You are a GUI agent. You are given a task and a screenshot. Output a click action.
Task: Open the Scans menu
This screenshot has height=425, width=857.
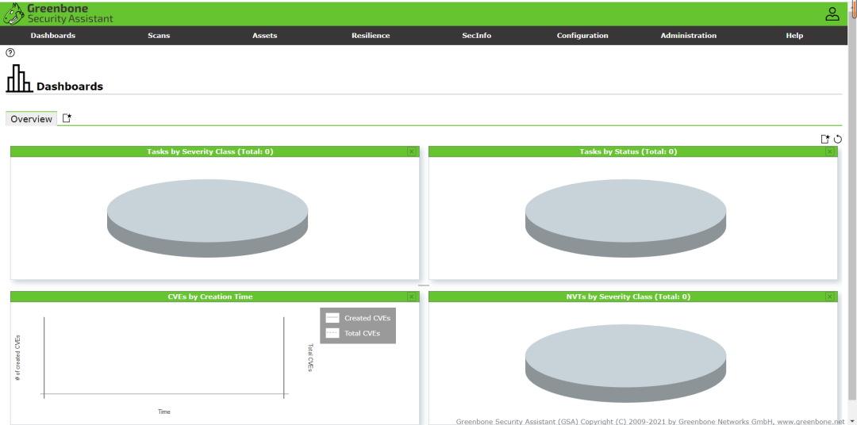[x=159, y=36]
